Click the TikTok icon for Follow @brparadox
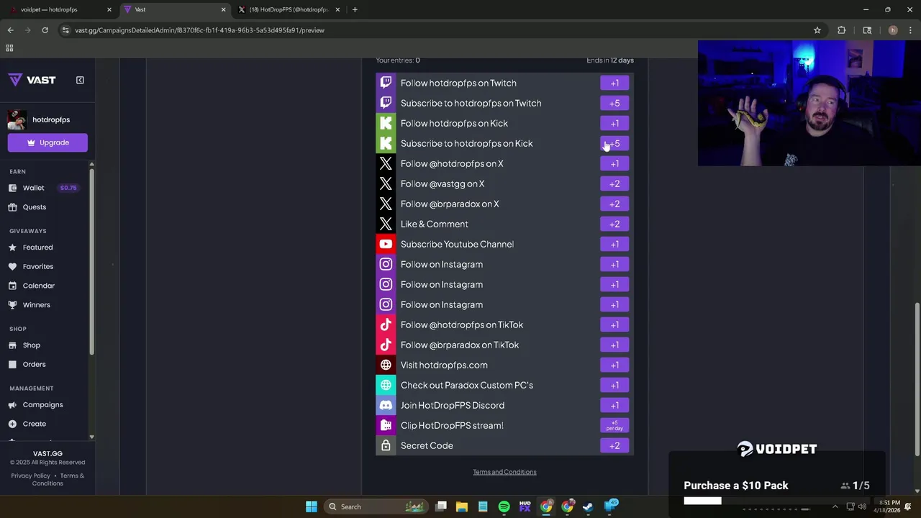 point(386,345)
